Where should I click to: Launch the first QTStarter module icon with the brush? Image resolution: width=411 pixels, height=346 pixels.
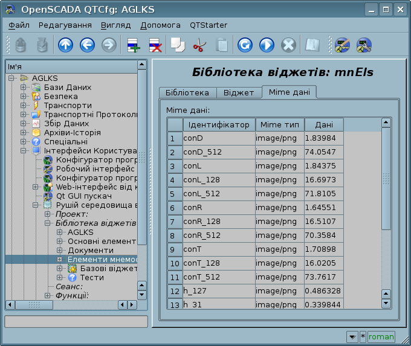342,45
